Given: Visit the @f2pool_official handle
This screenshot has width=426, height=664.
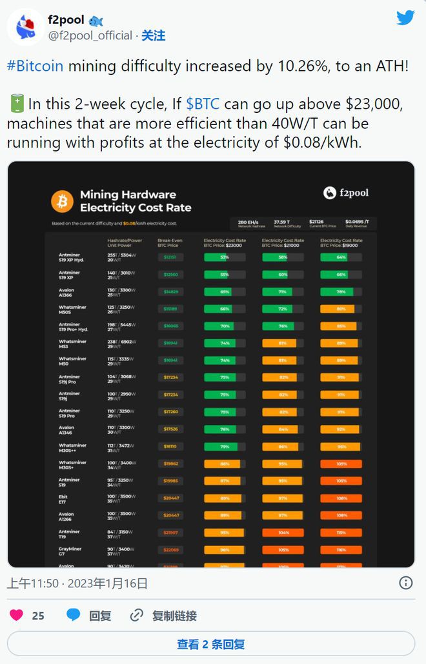Looking at the screenshot, I should tap(90, 35).
